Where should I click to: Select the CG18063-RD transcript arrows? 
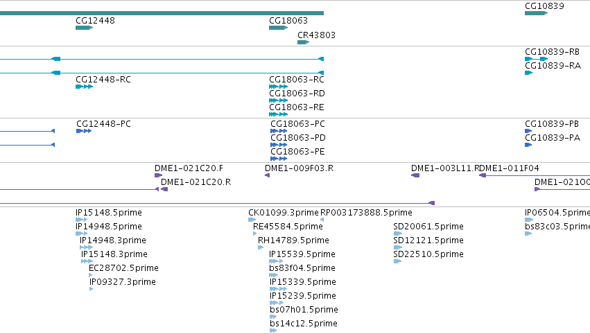point(279,100)
